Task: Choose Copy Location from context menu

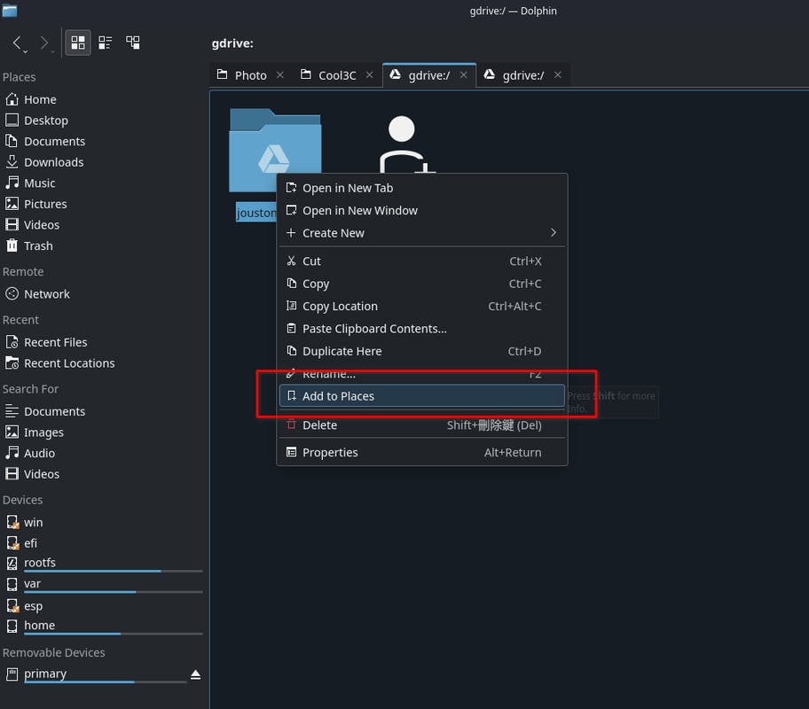Action: coord(340,307)
